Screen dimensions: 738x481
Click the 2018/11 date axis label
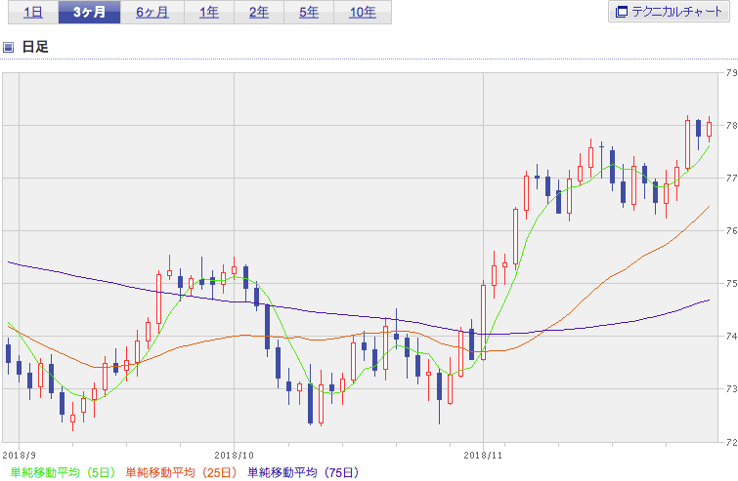tap(483, 456)
